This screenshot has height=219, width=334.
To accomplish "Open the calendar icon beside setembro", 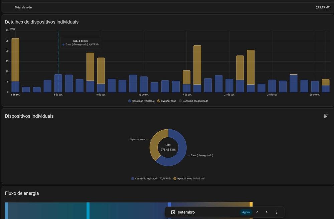I will [173, 212].
